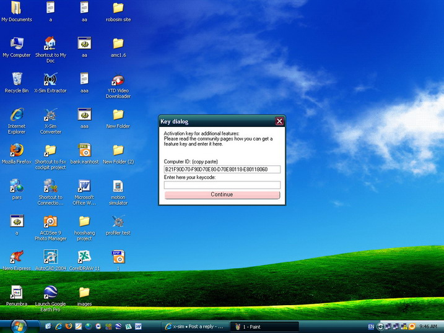
Task: Launch Nero Express from desktop
Action: [x=17, y=257]
